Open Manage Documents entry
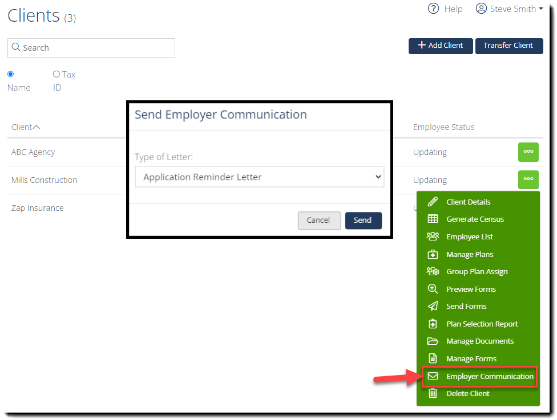 [478, 341]
